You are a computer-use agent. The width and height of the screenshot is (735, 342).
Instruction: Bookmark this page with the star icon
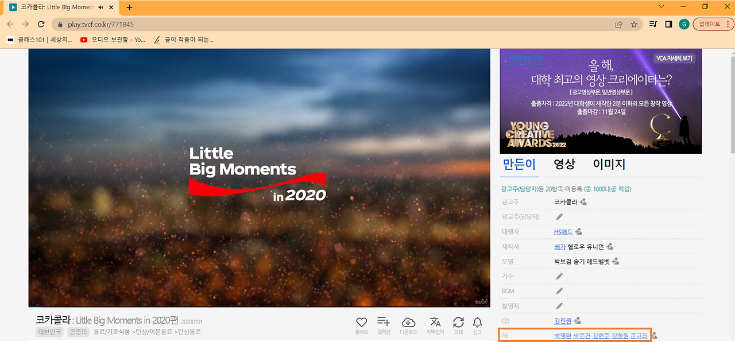634,24
